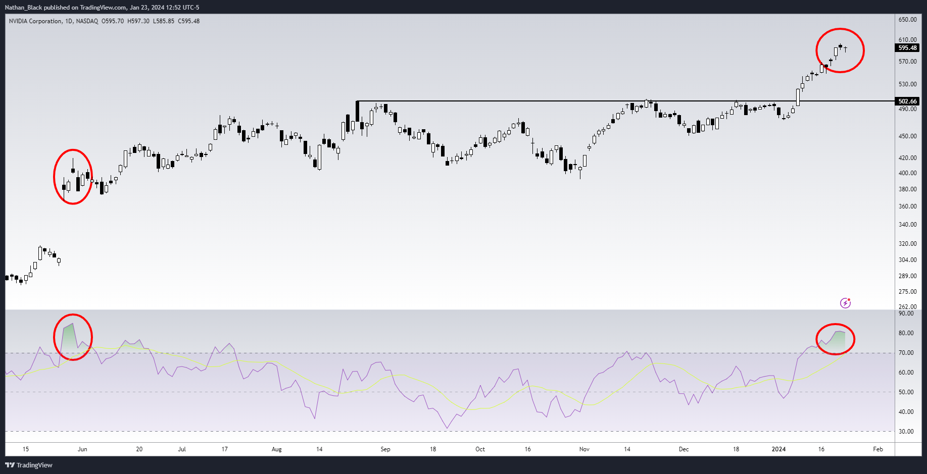Click the Feb label on the time axis
927x474 pixels.
coord(879,449)
